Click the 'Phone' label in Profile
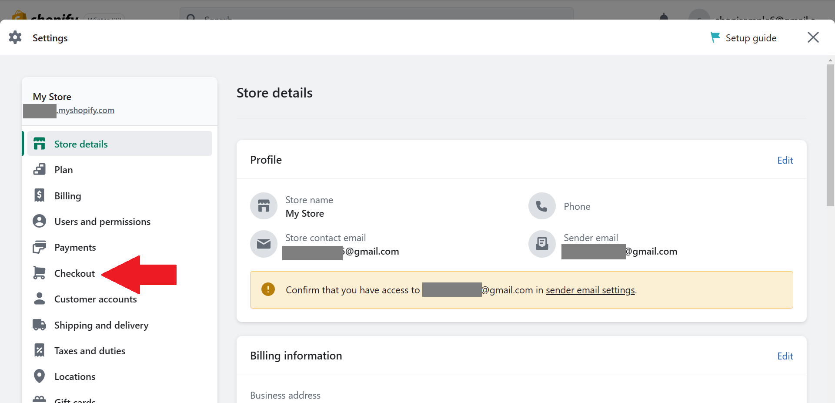Viewport: 835px width, 403px height. tap(577, 206)
